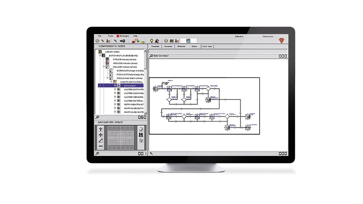Screen dimensions: 363x204
Task: Expand the CUSTOM-CONSUME node
Action: point(115,97)
